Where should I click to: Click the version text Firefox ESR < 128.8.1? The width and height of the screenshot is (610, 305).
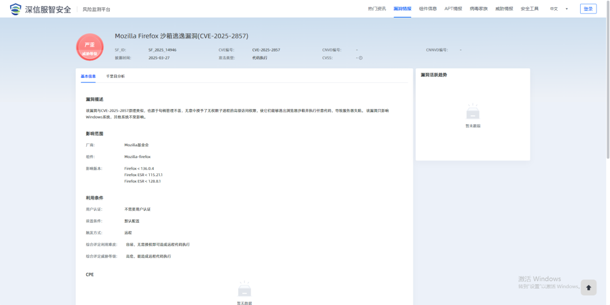(x=143, y=181)
